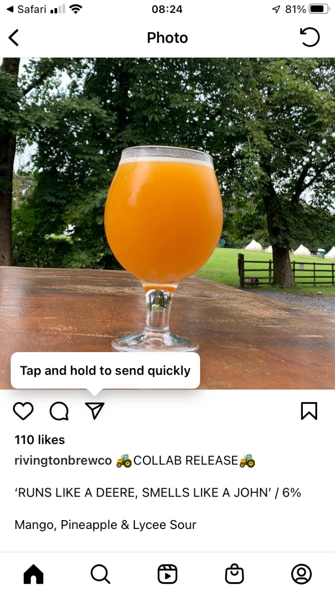The width and height of the screenshot is (335, 596).
Task: Tap the Wi-Fi status icon
Action: point(76,9)
